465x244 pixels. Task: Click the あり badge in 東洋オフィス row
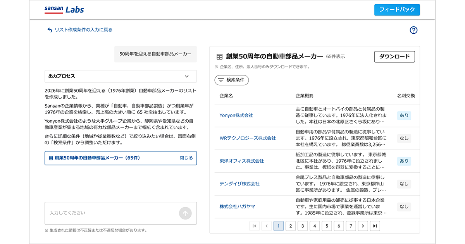click(x=404, y=161)
